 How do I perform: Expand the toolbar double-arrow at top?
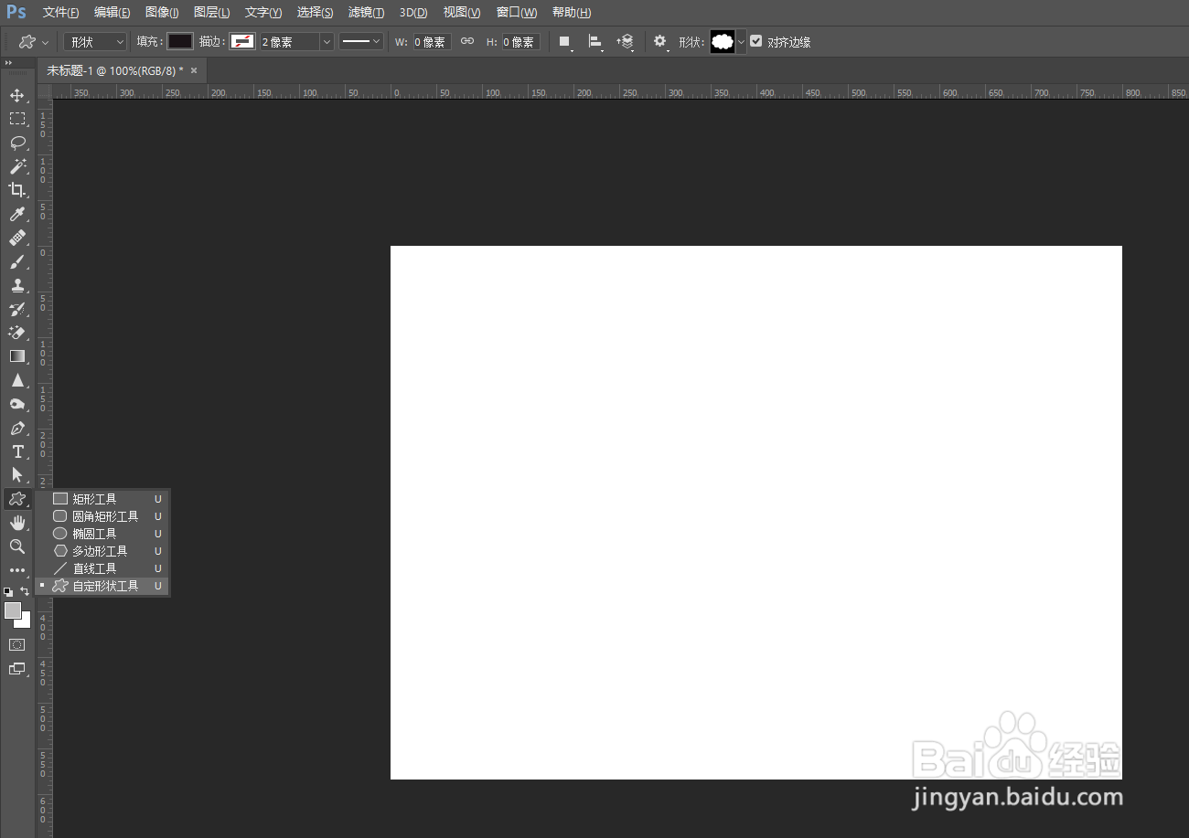click(x=9, y=63)
